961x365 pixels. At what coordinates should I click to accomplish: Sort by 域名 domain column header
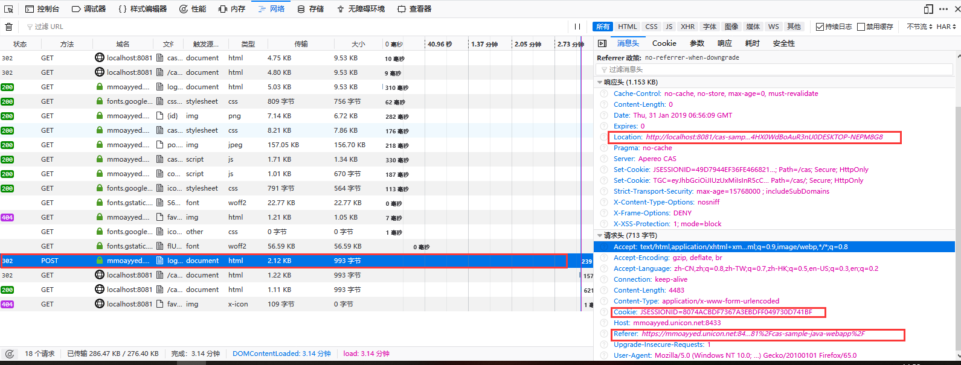tap(123, 44)
